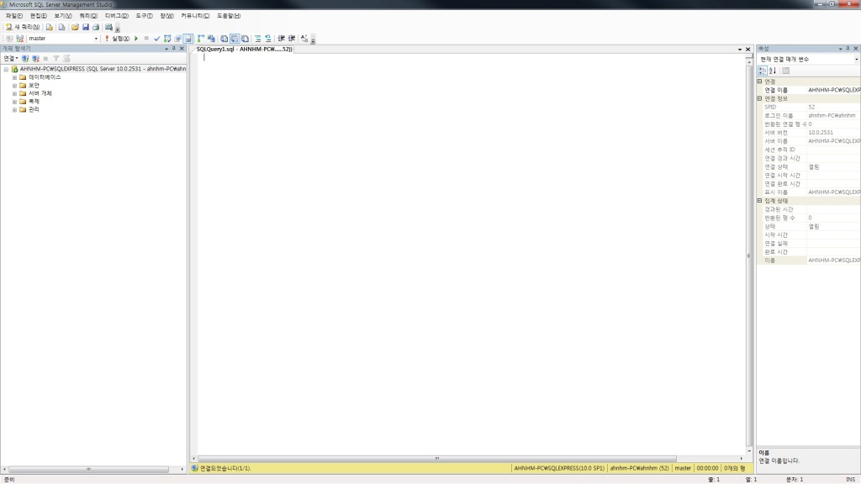Expand the 서버 개체 folder

pyautogui.click(x=14, y=93)
